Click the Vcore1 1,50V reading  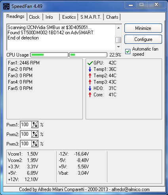[x=23, y=154]
